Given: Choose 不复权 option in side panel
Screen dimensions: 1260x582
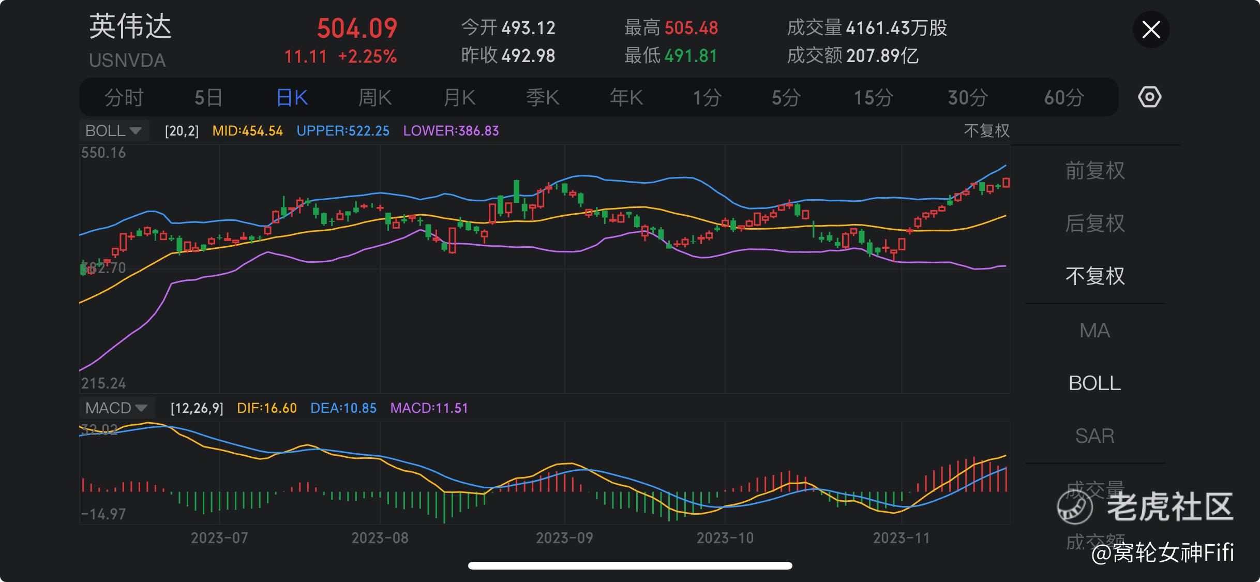Looking at the screenshot, I should [1095, 276].
